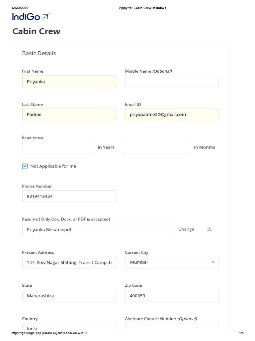
Task: Click the Experience in Months field
Action: coord(156,148)
